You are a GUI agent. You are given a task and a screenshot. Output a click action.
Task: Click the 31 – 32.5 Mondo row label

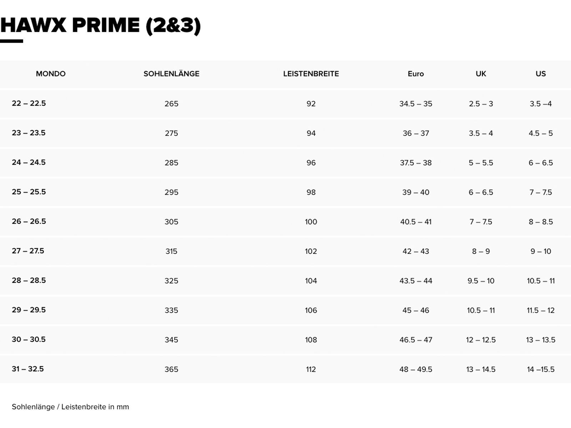coord(28,369)
